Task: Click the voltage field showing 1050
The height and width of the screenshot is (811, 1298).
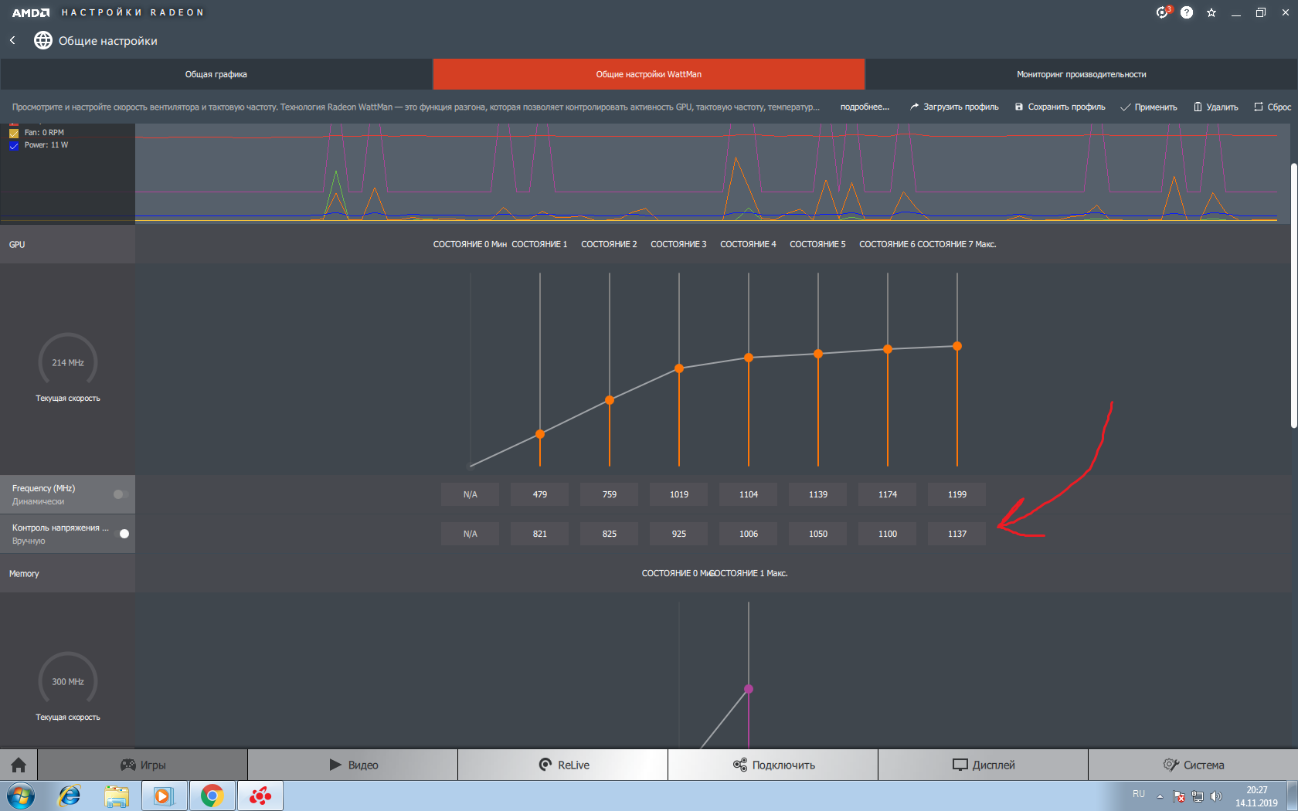Action: 818,534
